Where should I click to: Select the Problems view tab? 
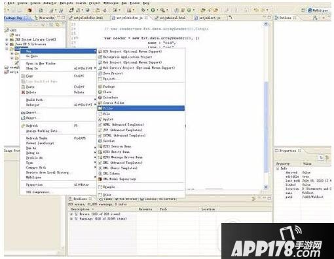(x=80, y=199)
